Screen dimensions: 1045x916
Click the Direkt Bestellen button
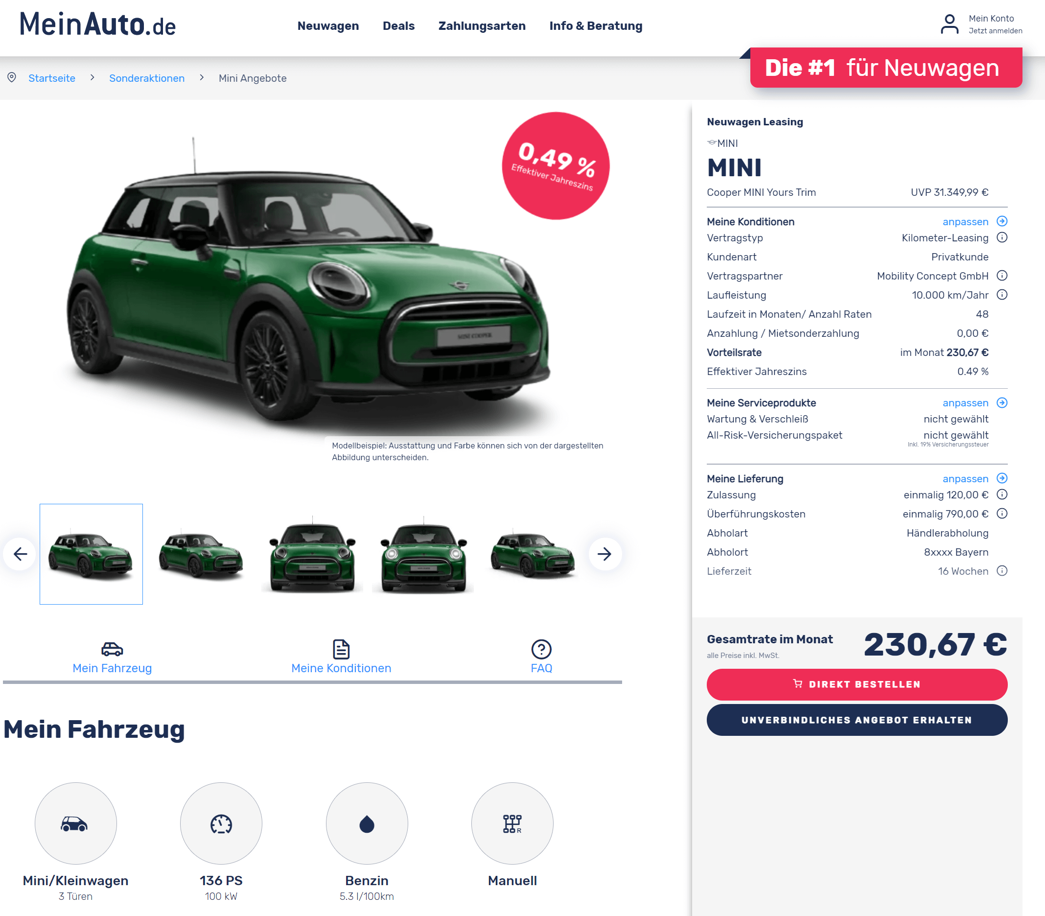(857, 684)
